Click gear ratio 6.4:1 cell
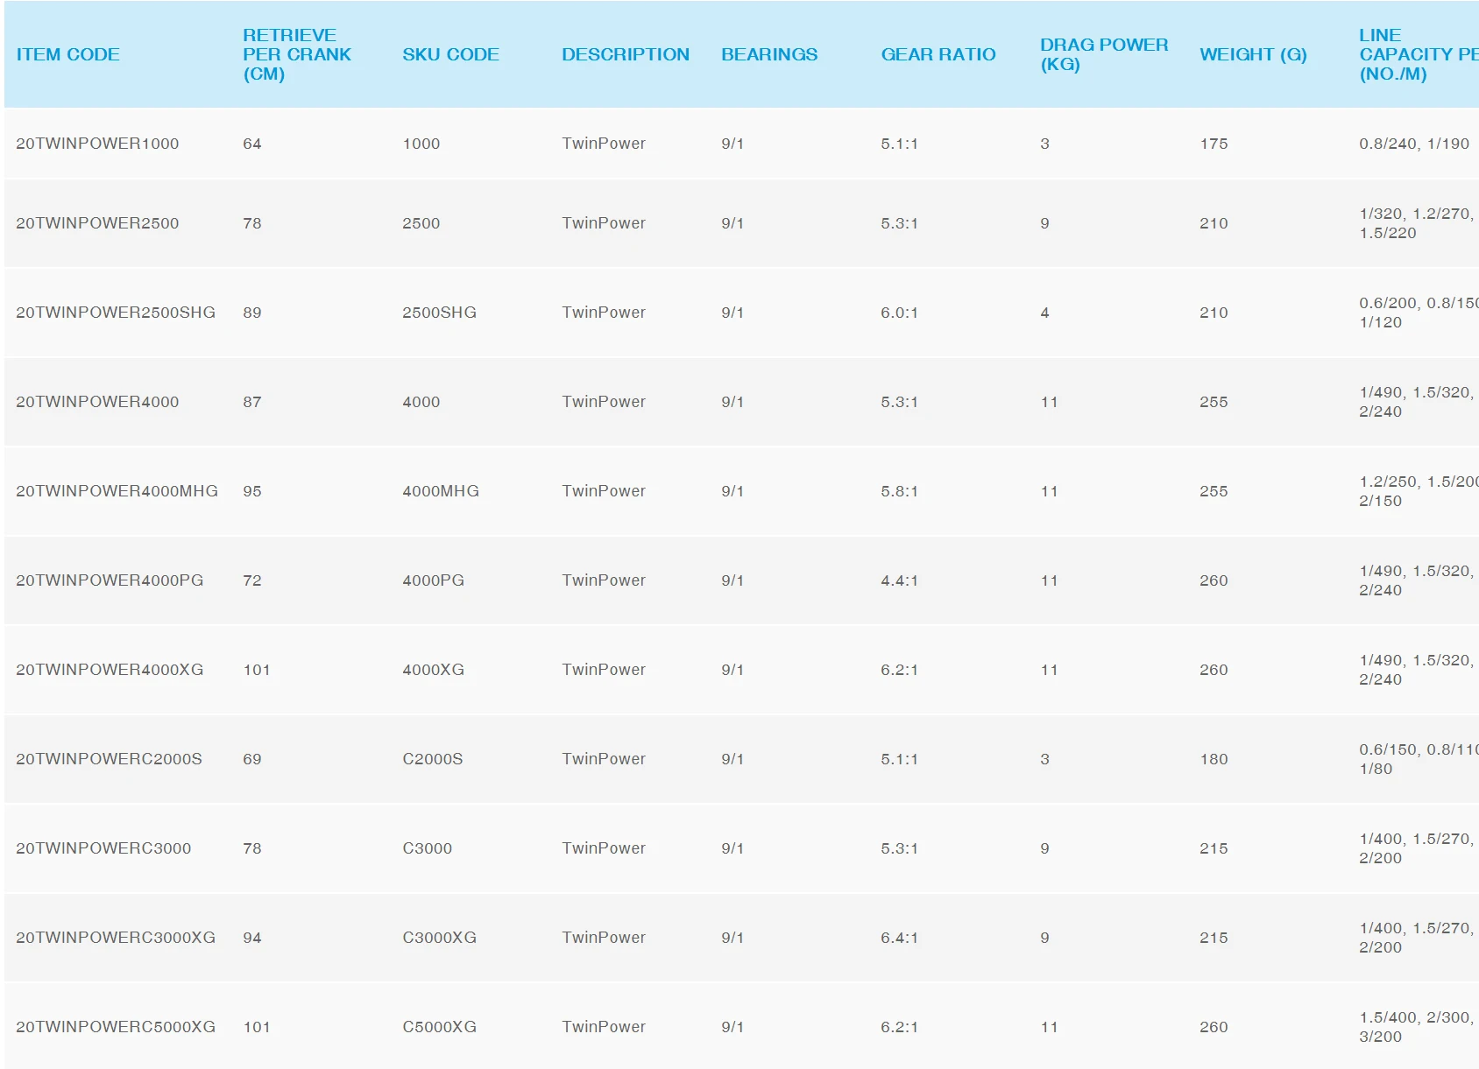The width and height of the screenshot is (1479, 1069). tap(899, 938)
